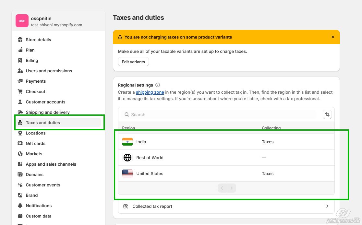Viewport: 362px width, 225px height.
Task: Click the Rest of World globe icon
Action: click(x=127, y=158)
